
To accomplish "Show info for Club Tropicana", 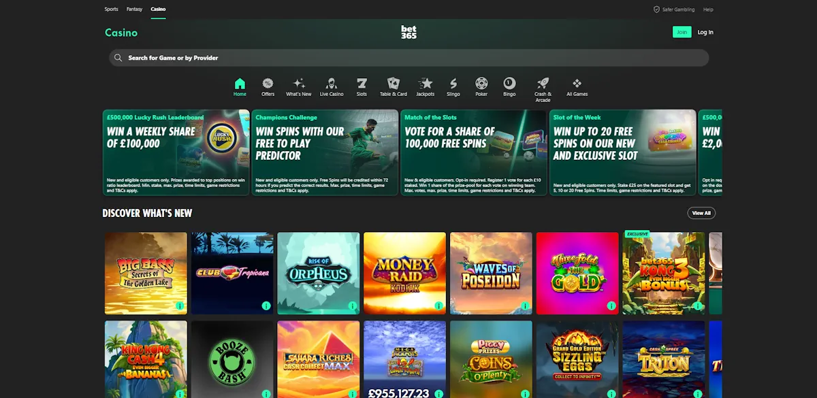I will click(266, 306).
